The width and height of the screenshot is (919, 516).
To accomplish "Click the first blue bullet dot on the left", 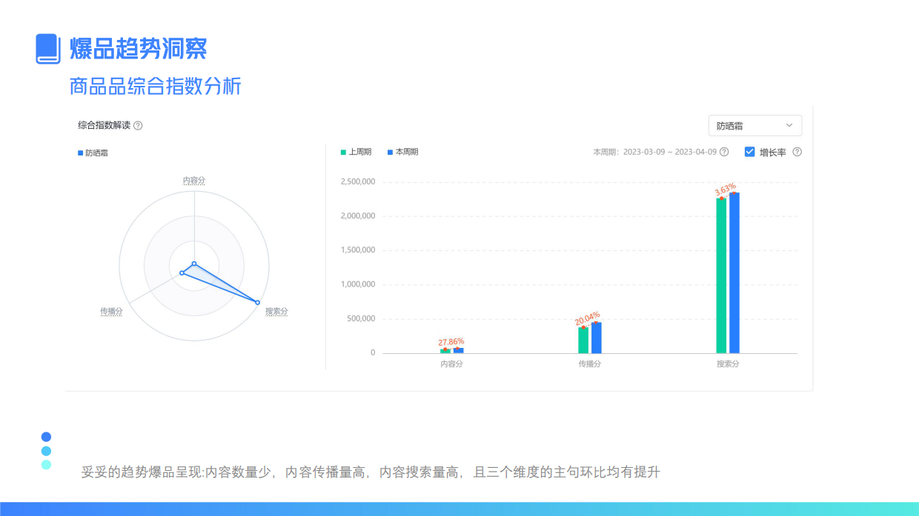I will [46, 437].
